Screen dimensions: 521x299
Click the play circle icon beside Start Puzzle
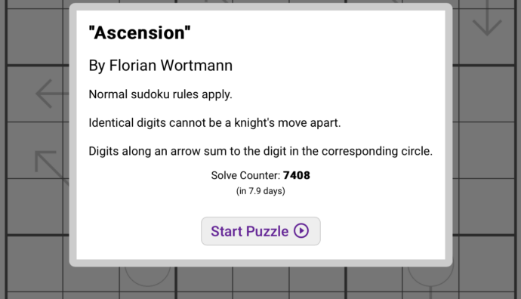301,231
